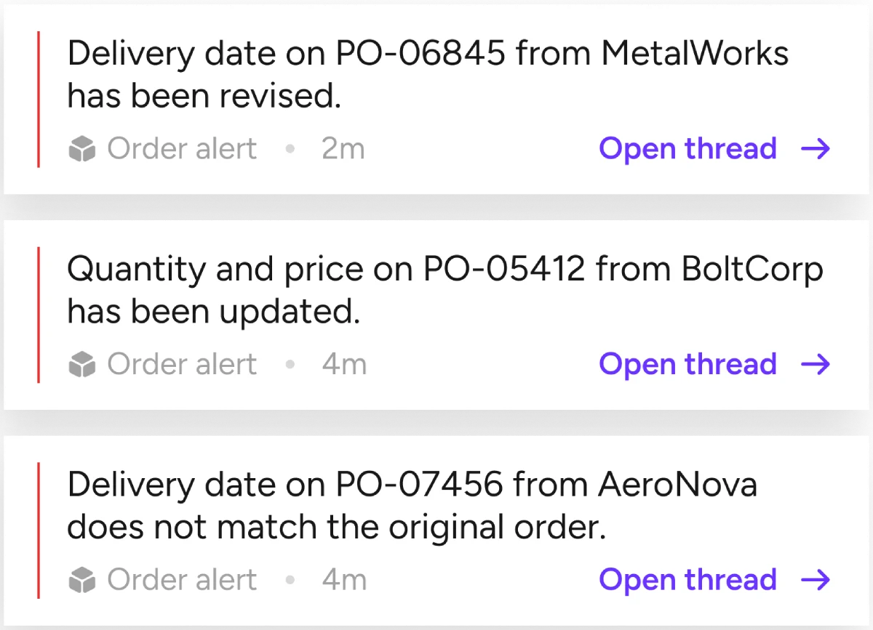The height and width of the screenshot is (630, 873).
Task: Click the box icon on the AeroNova alert
Action: coord(82,581)
